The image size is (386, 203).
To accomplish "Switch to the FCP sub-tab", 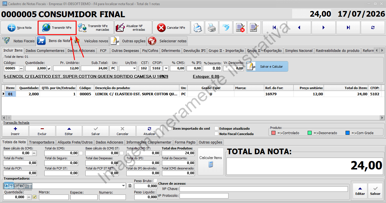I will (x=103, y=51).
